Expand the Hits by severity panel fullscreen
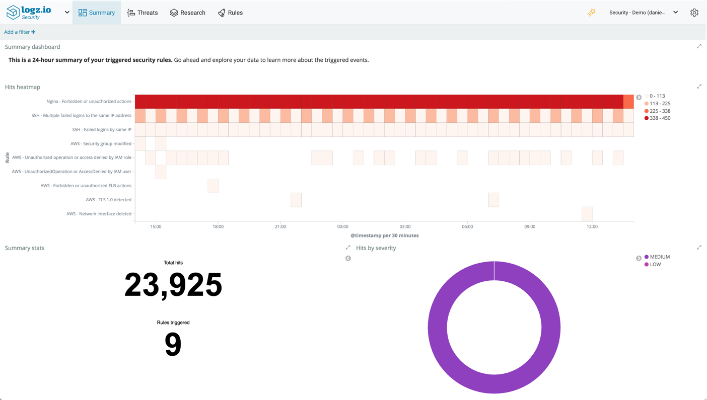The height and width of the screenshot is (400, 707). [699, 248]
